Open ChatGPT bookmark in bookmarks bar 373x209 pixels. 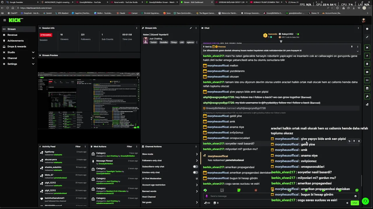click(13, 13)
